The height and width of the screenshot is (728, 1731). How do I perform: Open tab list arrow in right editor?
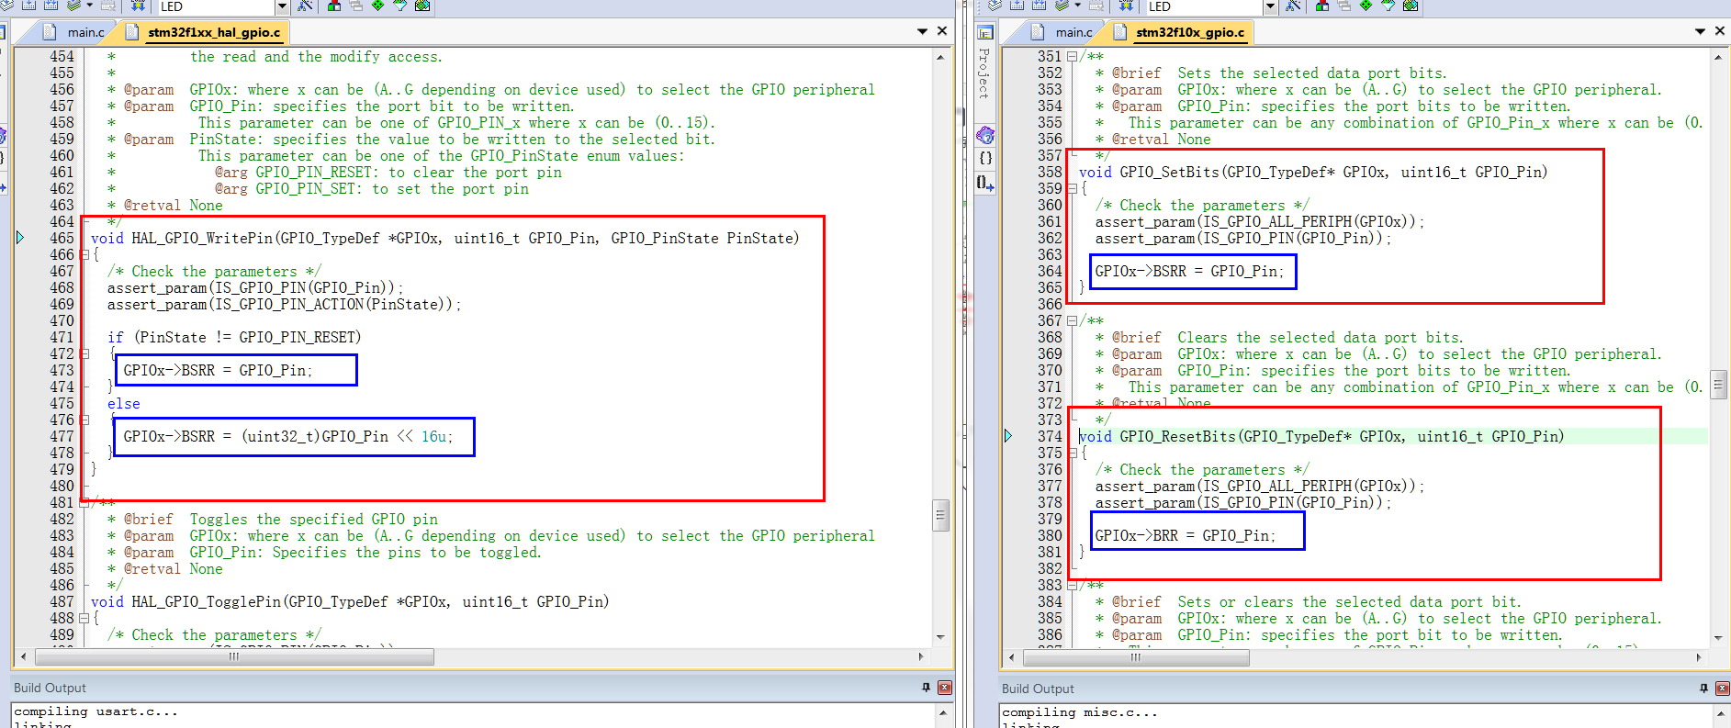click(x=1700, y=31)
